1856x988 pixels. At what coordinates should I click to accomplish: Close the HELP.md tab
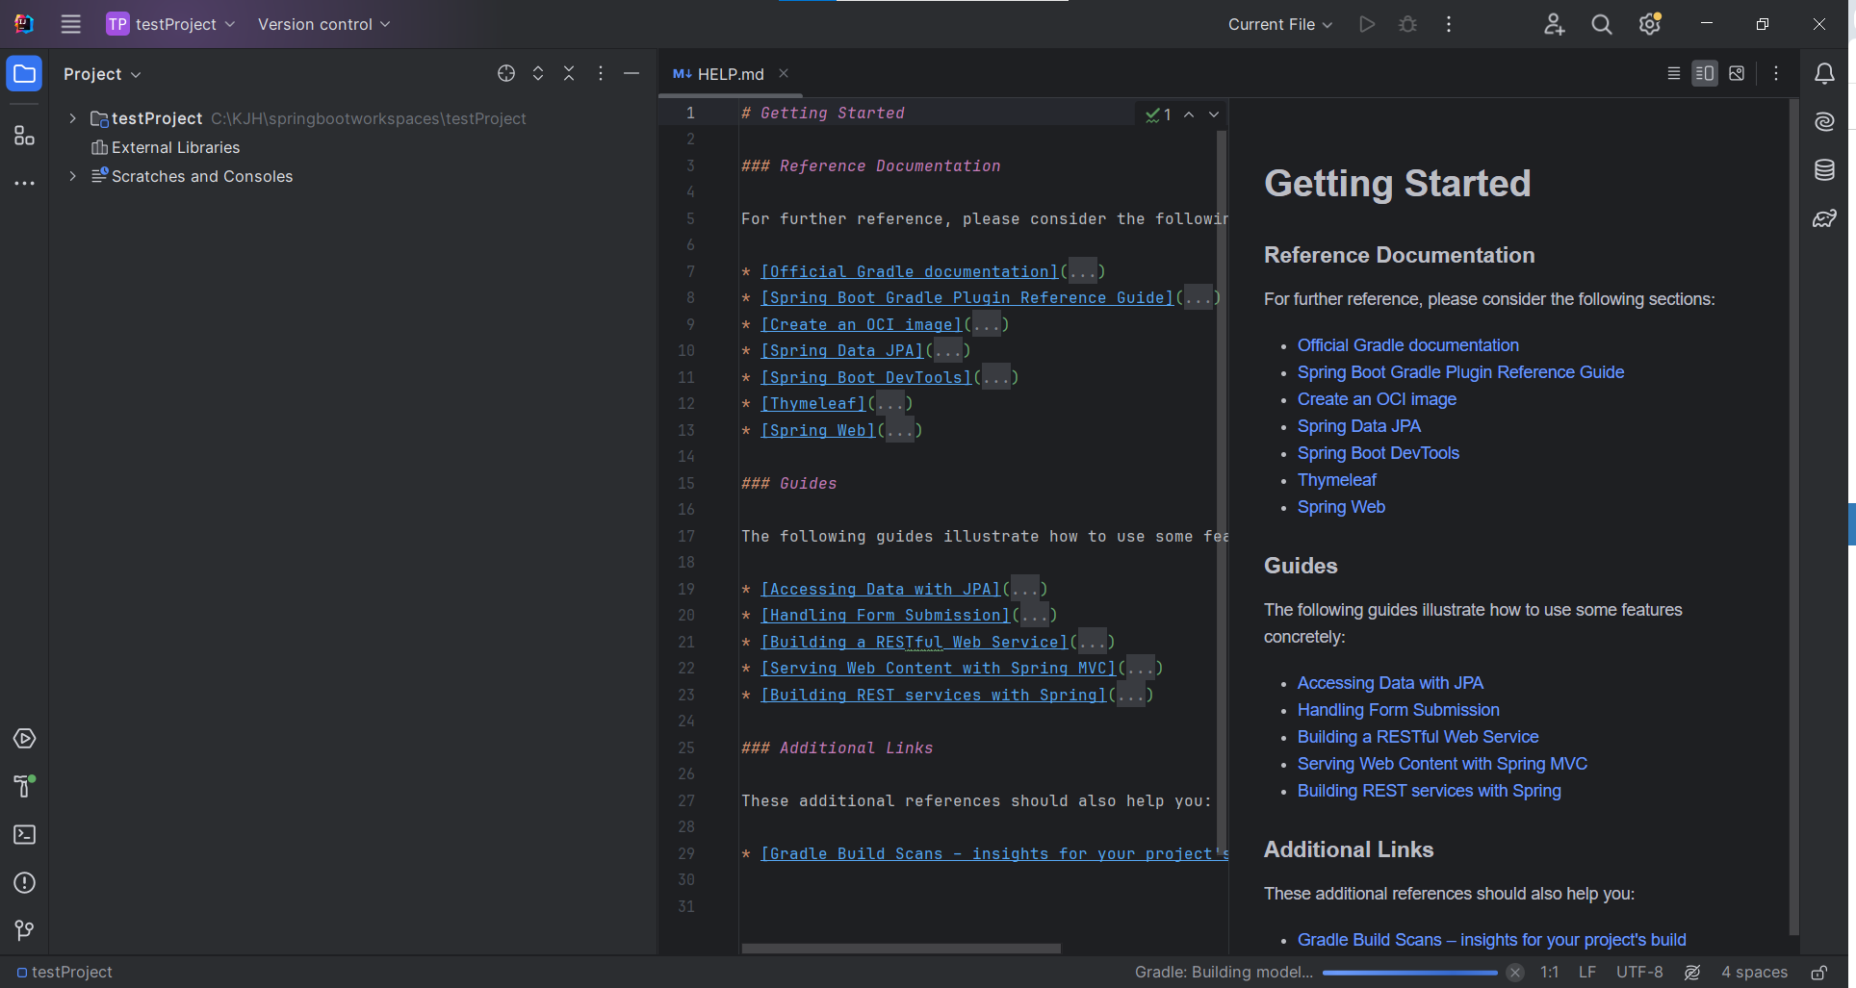click(x=784, y=73)
